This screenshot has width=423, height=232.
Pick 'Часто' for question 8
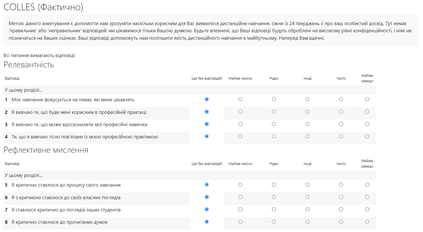click(341, 222)
